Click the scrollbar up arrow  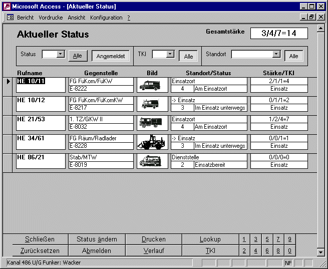point(320,28)
